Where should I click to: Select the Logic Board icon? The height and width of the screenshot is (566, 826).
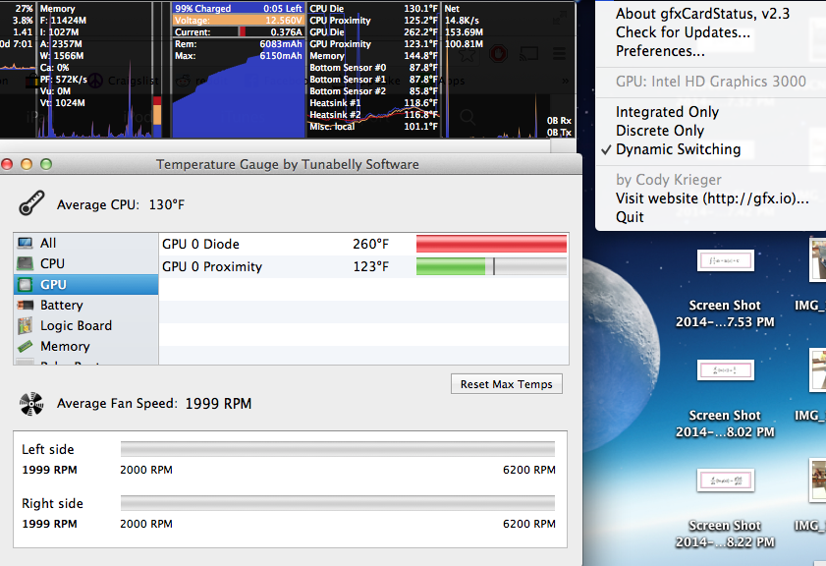pyautogui.click(x=25, y=326)
